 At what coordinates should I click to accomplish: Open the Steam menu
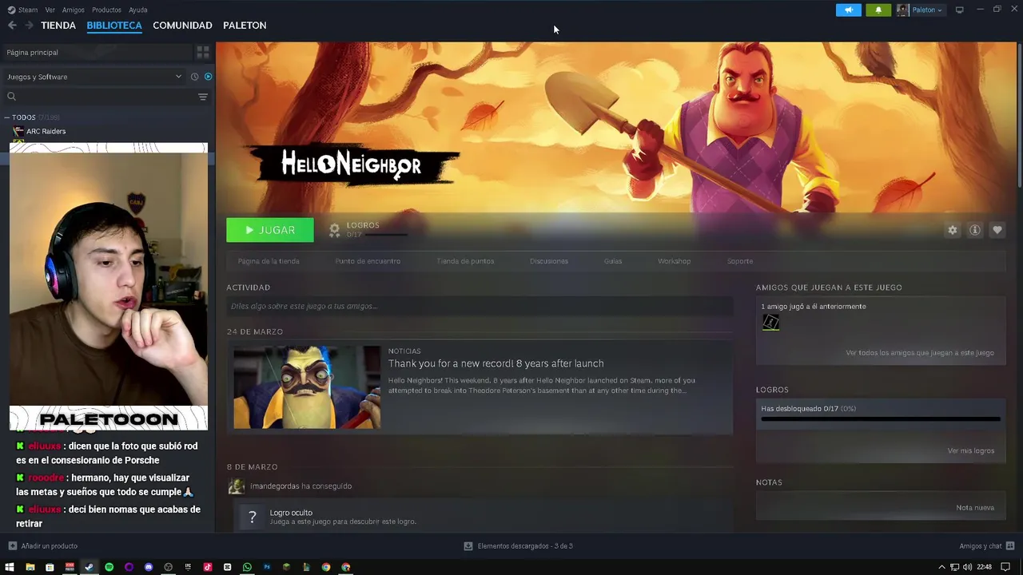tap(28, 10)
